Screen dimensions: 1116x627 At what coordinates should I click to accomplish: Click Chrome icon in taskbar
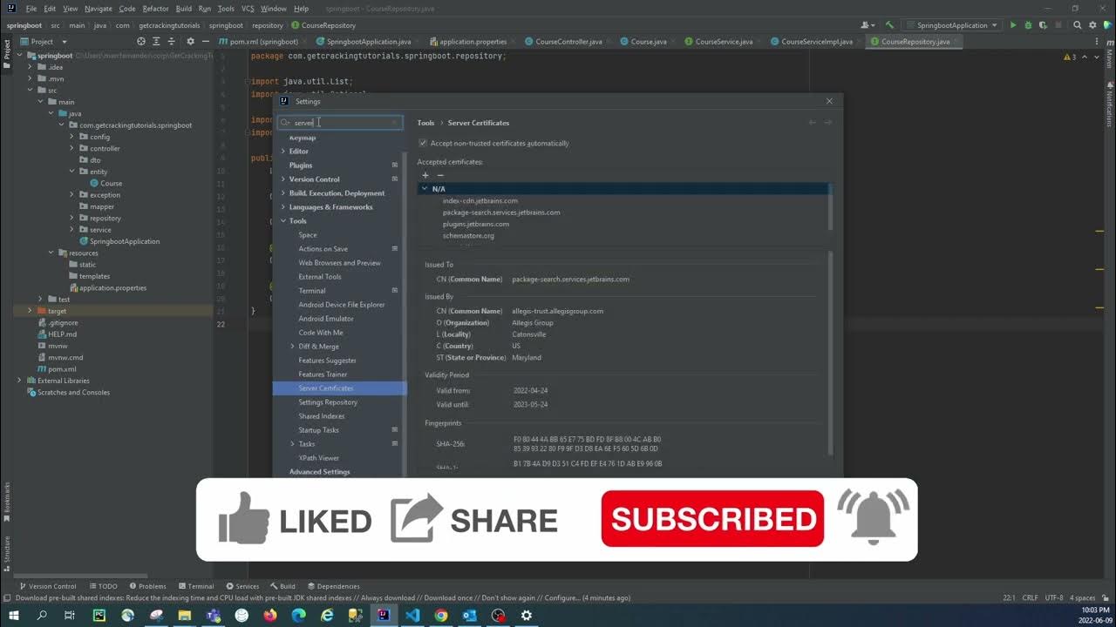(x=441, y=615)
